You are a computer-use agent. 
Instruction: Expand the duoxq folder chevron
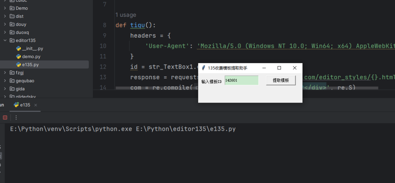[x=5, y=33]
